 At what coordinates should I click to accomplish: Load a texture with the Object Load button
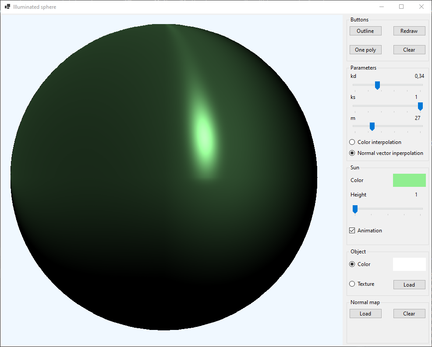tap(409, 285)
